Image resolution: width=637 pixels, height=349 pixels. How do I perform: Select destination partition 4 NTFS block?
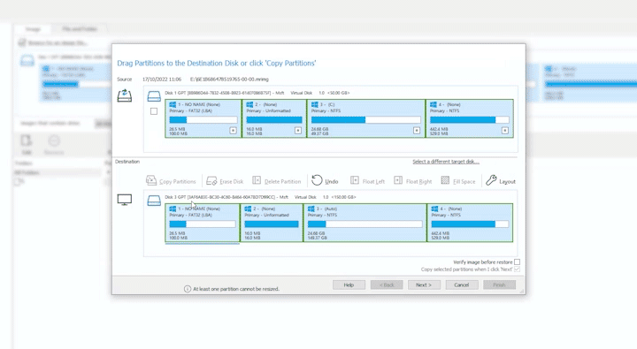(x=470, y=223)
